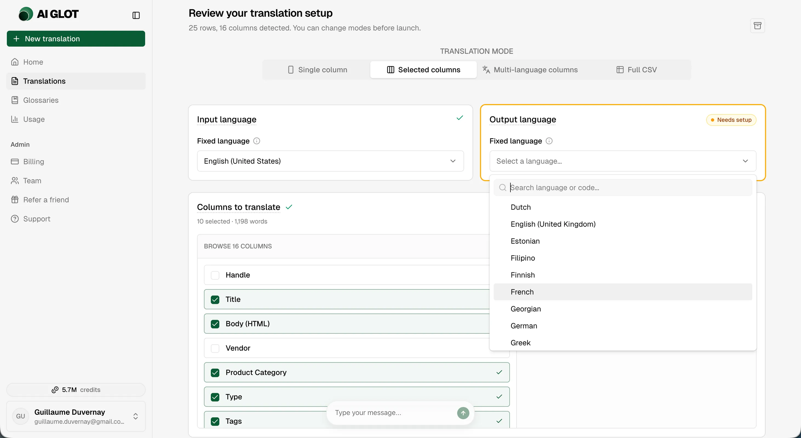Click the Team people icon

(15, 181)
